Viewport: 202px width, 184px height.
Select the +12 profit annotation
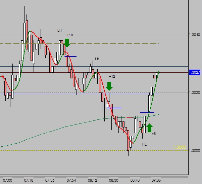click(112, 76)
